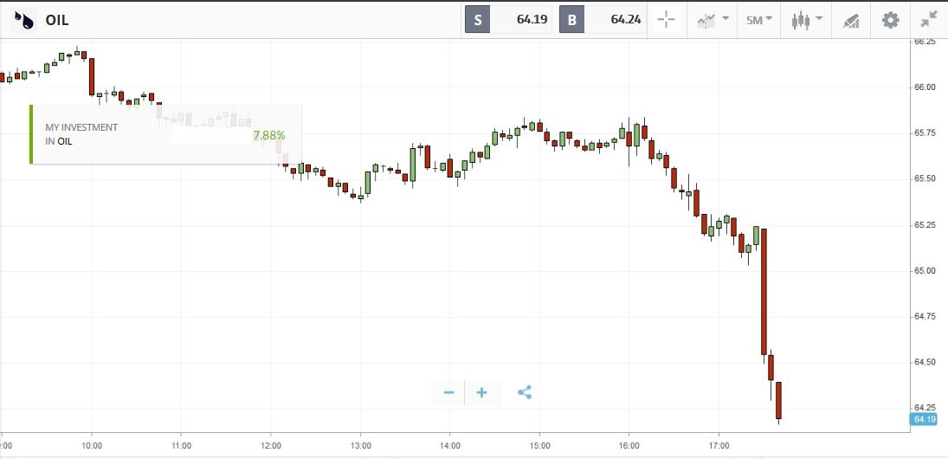This screenshot has height=459, width=948.
Task: Click the 65.00 price axis label
Action: (925, 271)
